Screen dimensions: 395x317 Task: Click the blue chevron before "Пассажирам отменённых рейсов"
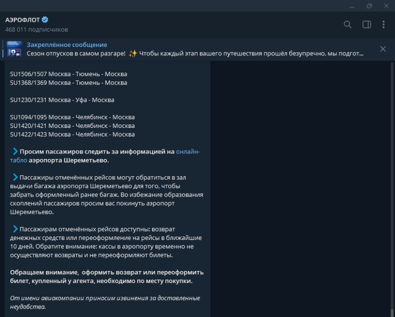click(x=15, y=229)
